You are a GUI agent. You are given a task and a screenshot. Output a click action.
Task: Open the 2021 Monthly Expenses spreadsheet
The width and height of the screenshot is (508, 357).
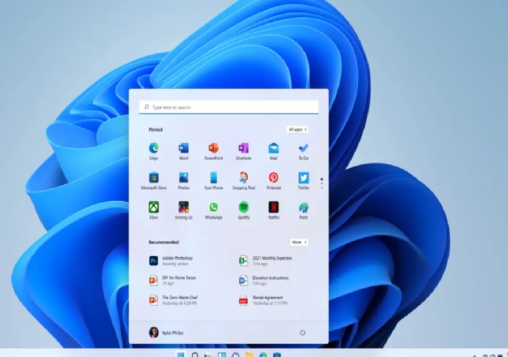[266, 261]
